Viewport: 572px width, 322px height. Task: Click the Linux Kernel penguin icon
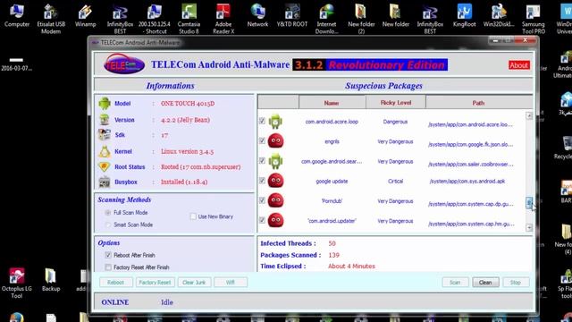tap(105, 151)
